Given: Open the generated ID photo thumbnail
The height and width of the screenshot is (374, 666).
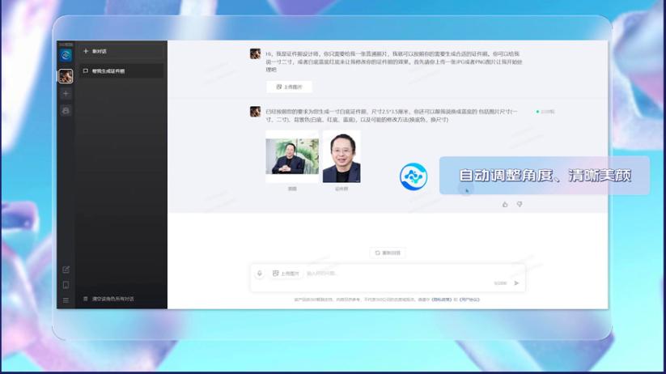Looking at the screenshot, I should point(341,157).
